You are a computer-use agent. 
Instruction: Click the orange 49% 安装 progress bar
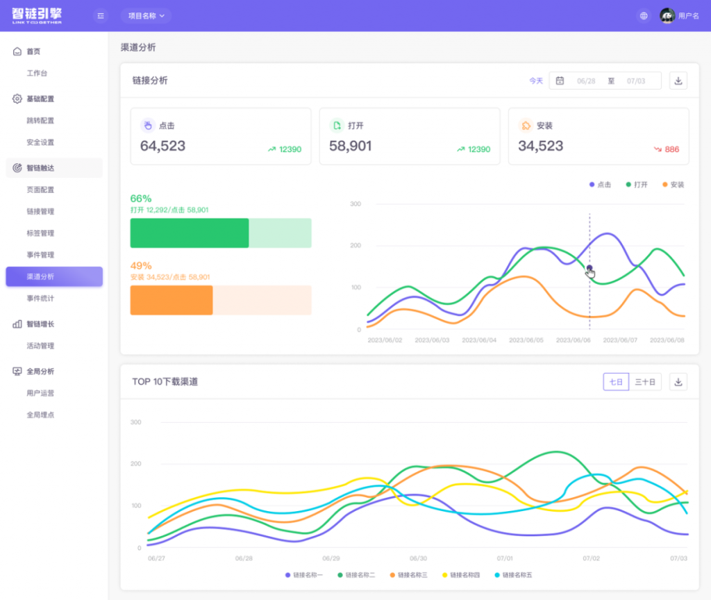tap(221, 300)
